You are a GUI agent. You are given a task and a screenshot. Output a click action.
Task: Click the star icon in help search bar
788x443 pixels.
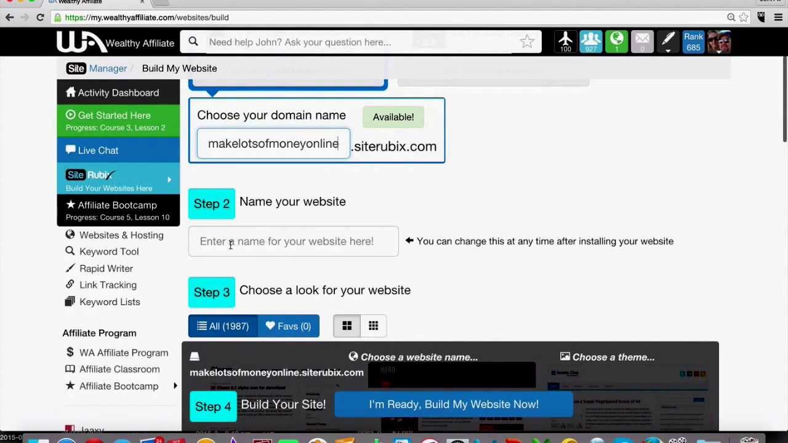(527, 42)
